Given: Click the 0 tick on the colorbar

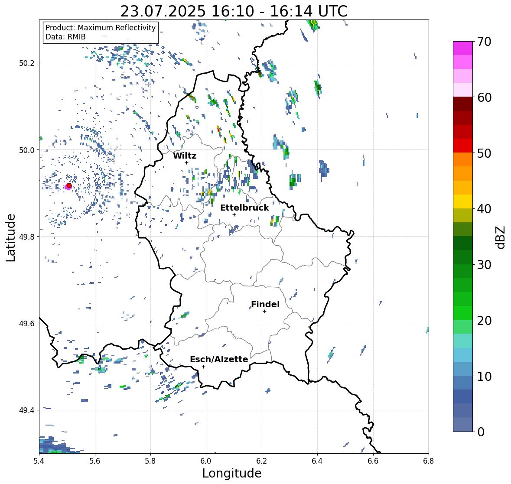Looking at the screenshot, I should (x=481, y=432).
